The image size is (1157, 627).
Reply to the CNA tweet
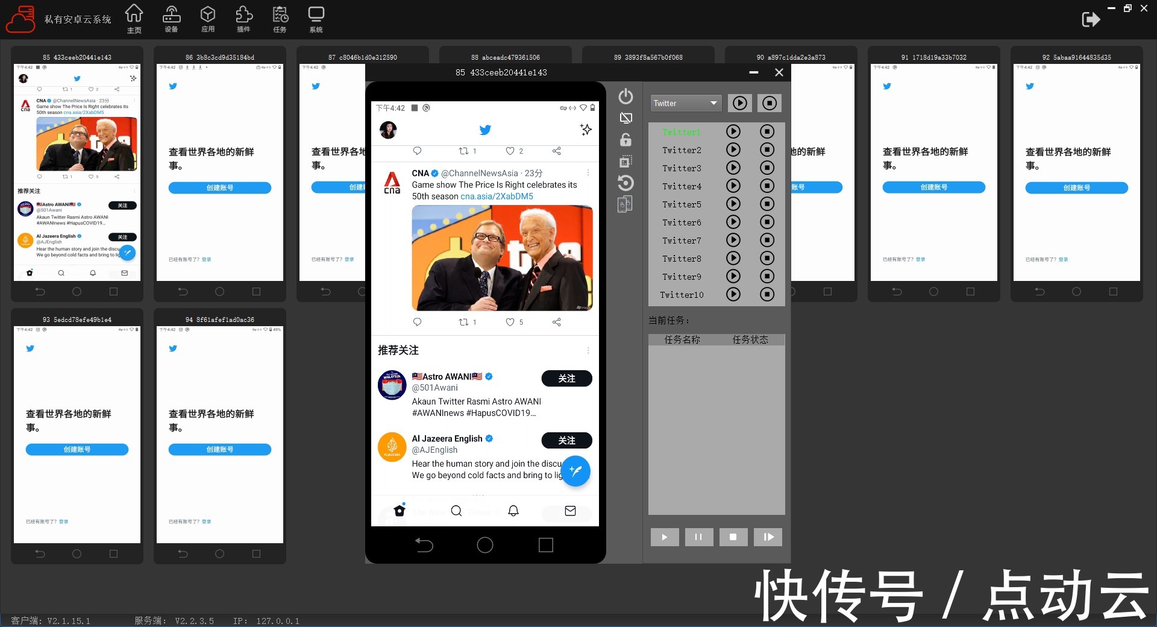click(417, 322)
